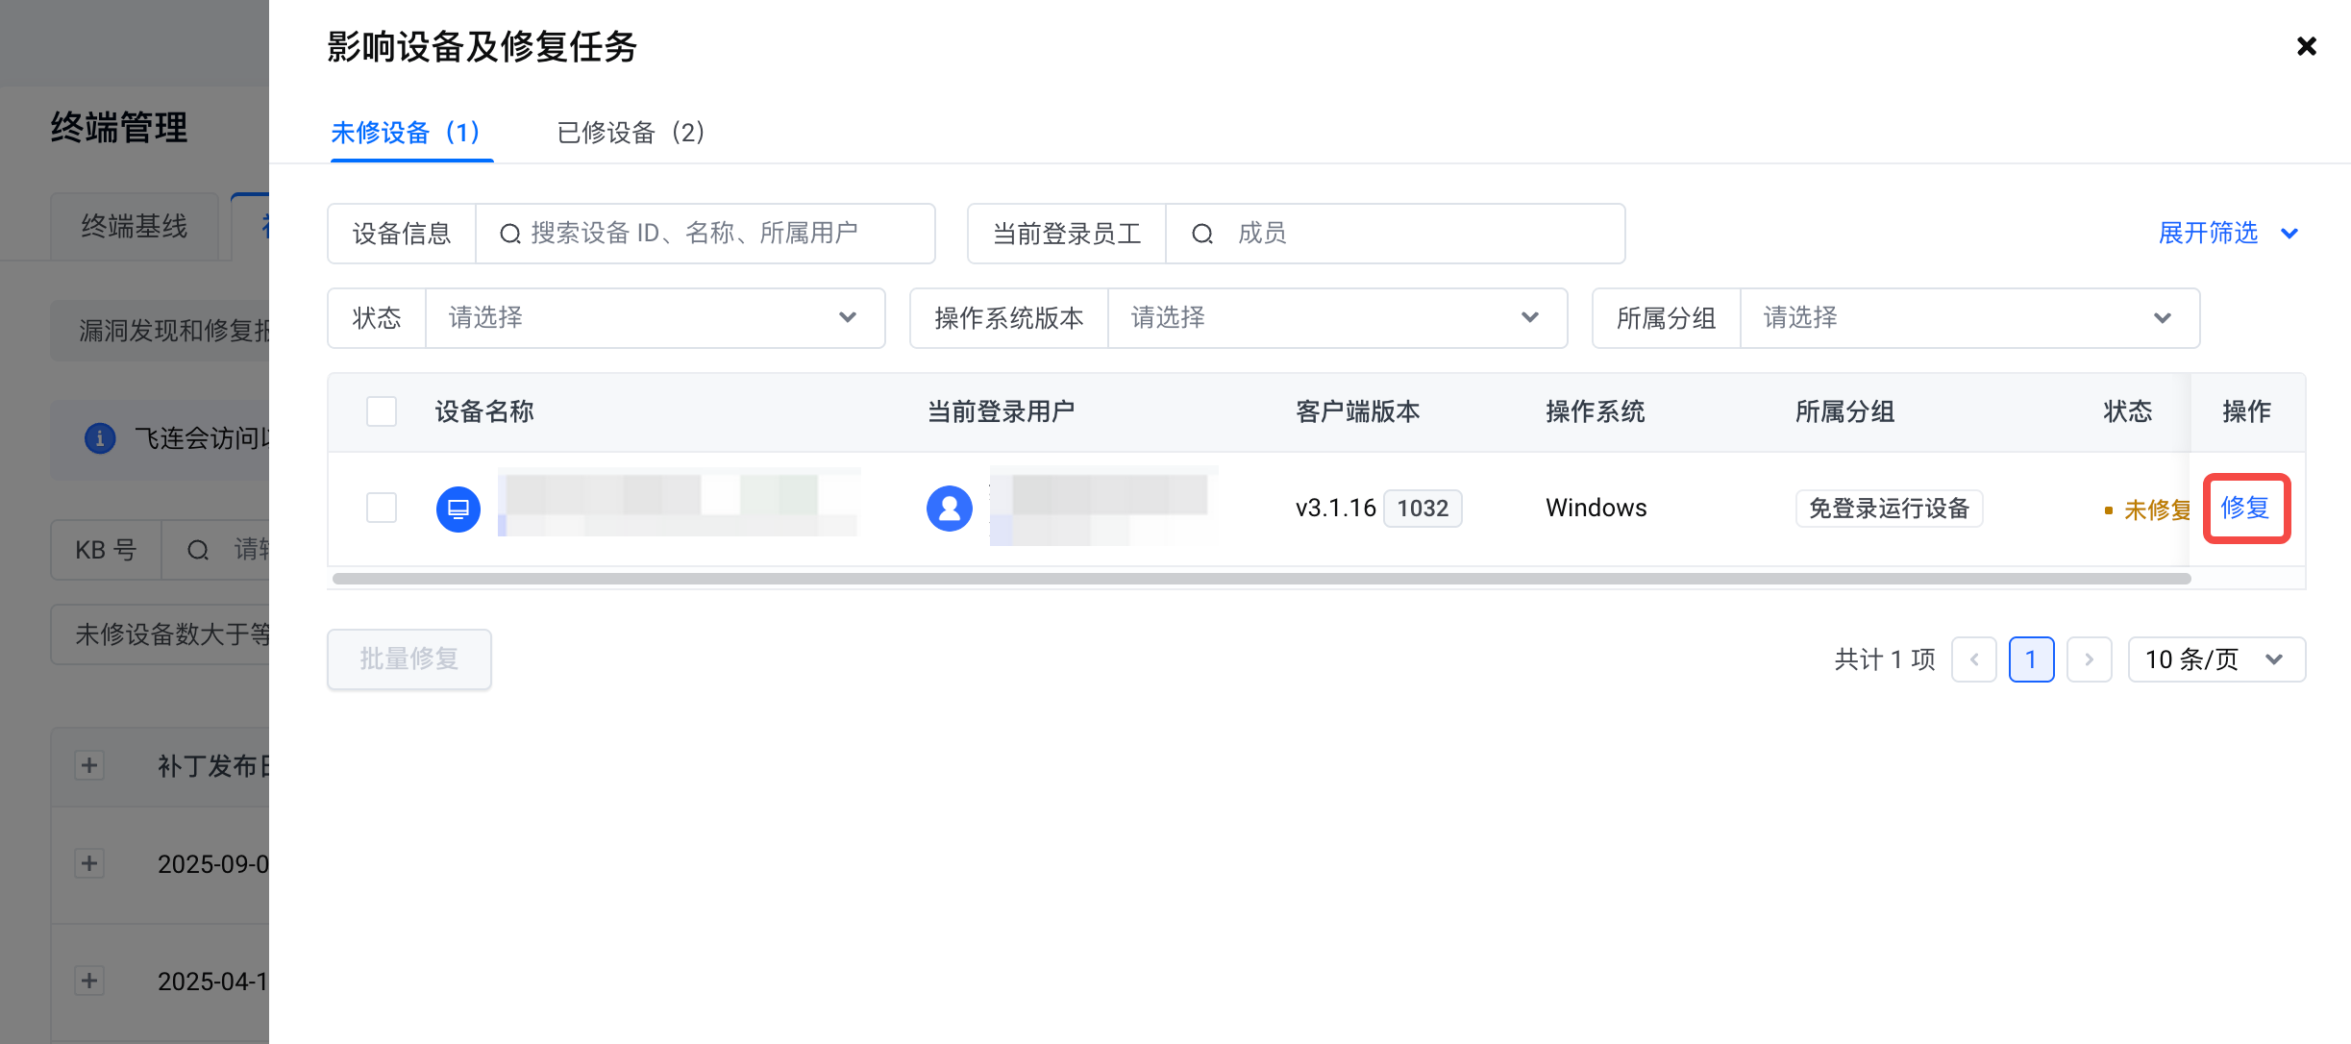Expand the 2025-09 patch row plus icon
Image resolution: width=2351 pixels, height=1044 pixels.
click(89, 863)
